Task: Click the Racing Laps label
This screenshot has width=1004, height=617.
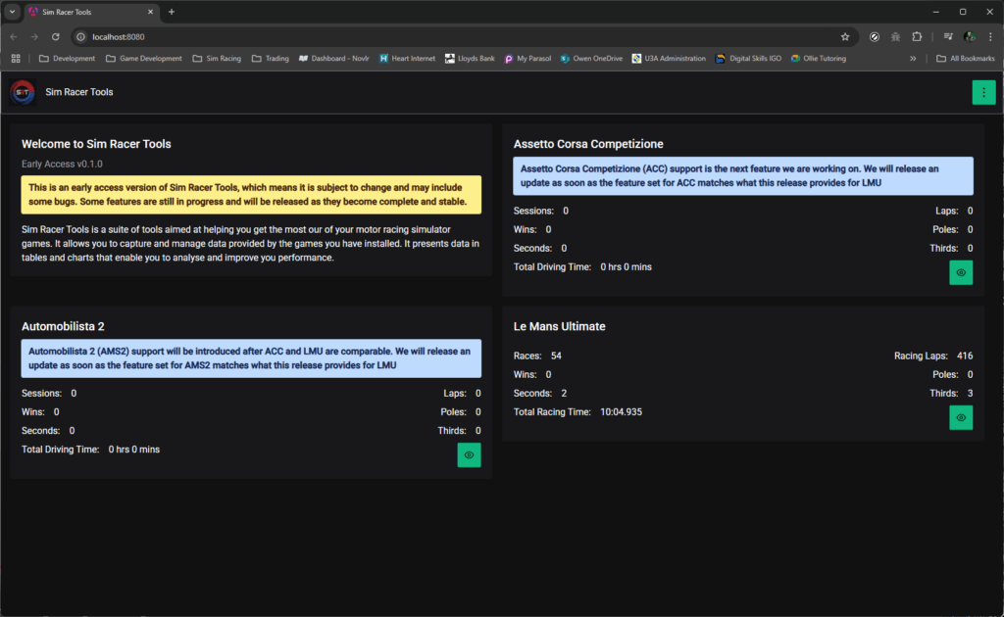Action: pos(921,356)
